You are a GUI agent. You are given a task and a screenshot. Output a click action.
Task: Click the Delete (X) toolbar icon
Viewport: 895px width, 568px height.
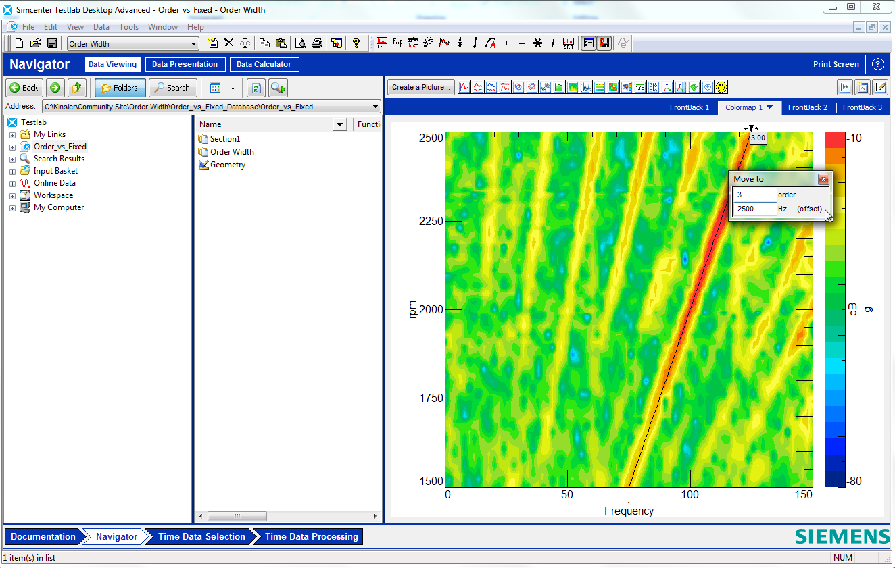pyautogui.click(x=228, y=43)
